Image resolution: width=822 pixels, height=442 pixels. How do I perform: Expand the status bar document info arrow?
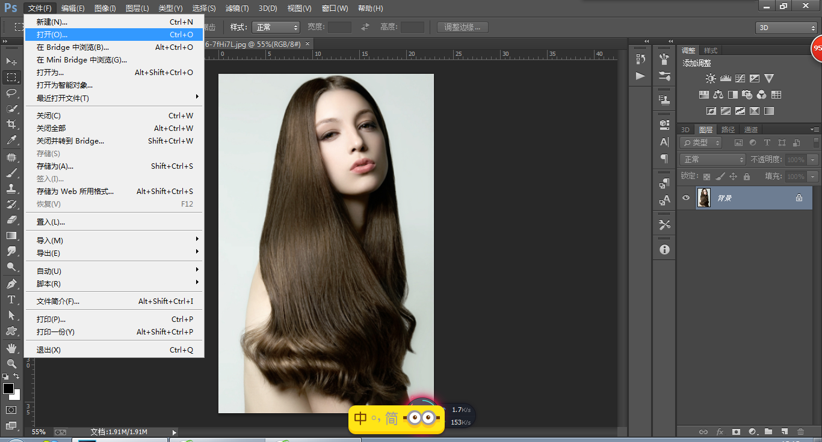pyautogui.click(x=175, y=432)
